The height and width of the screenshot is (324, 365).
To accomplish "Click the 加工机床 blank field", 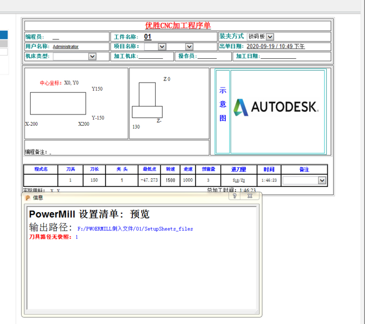I will point(151,56).
